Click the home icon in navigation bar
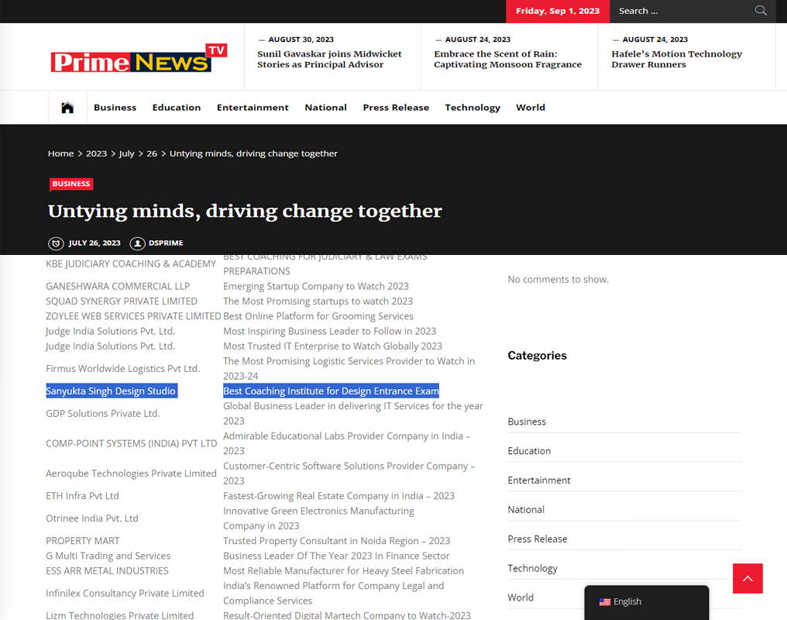787x620 pixels. [x=67, y=108]
